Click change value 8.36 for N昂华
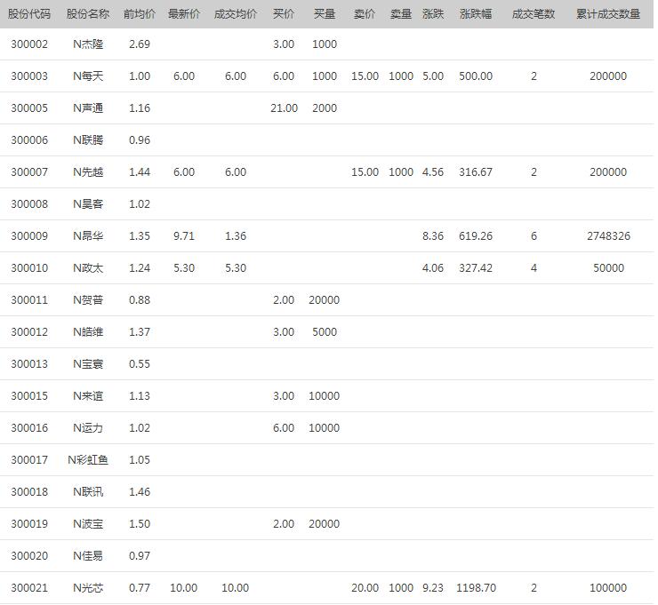The width and height of the screenshot is (658, 605). pyautogui.click(x=433, y=236)
